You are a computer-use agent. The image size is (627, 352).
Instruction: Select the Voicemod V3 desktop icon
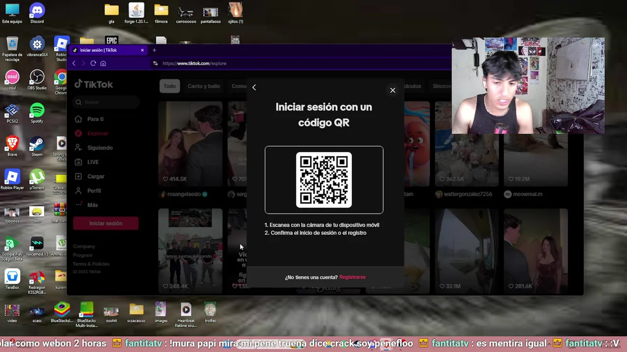click(37, 246)
